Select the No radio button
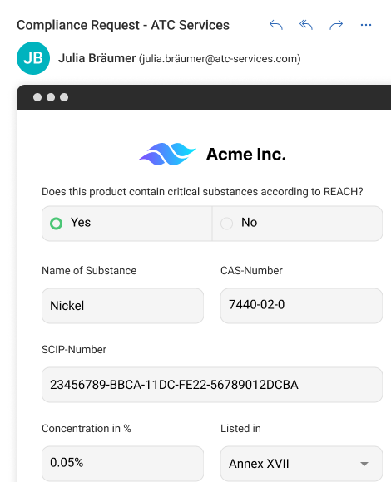Viewport: 391px width, 482px height. click(x=227, y=224)
